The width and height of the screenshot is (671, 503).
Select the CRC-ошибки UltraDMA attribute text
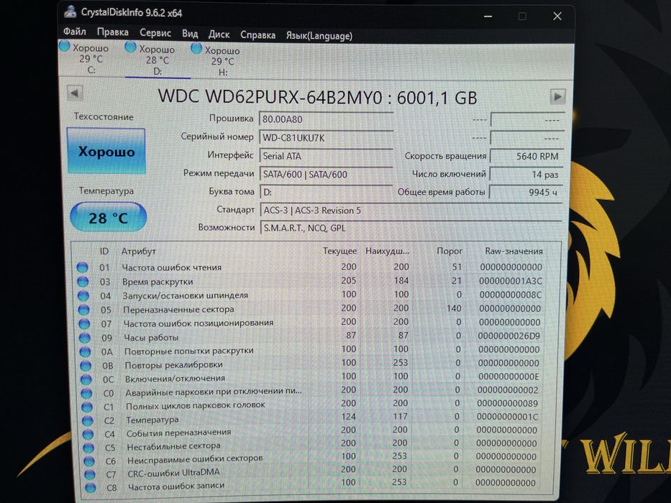174,473
